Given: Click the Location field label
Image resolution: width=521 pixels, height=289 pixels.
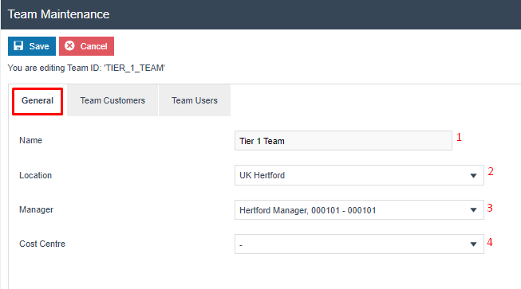Looking at the screenshot, I should [x=36, y=175].
